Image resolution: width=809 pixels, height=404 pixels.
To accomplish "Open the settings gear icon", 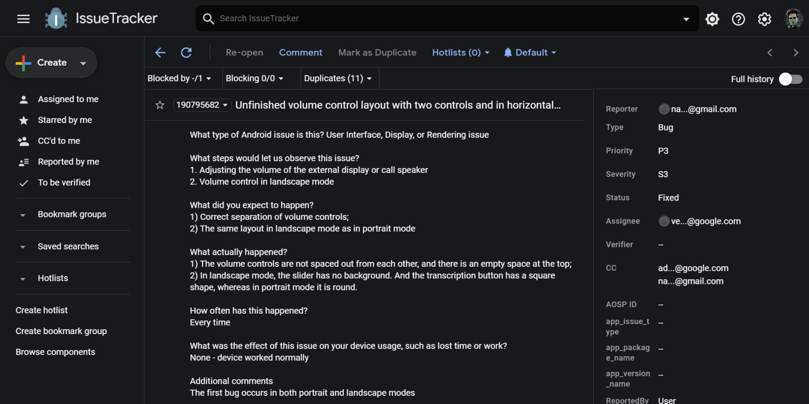I will coord(764,19).
